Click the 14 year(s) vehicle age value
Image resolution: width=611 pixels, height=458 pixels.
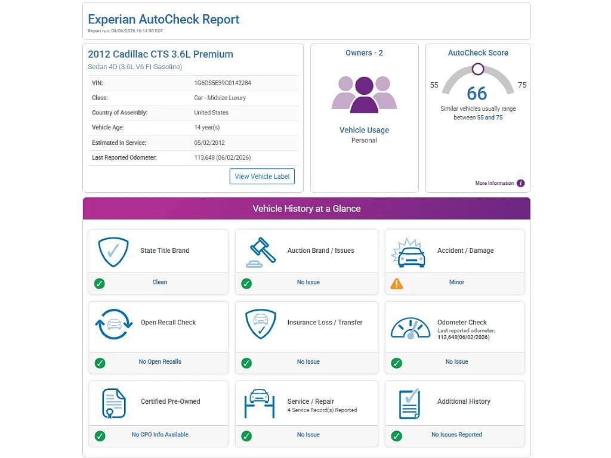click(x=207, y=128)
